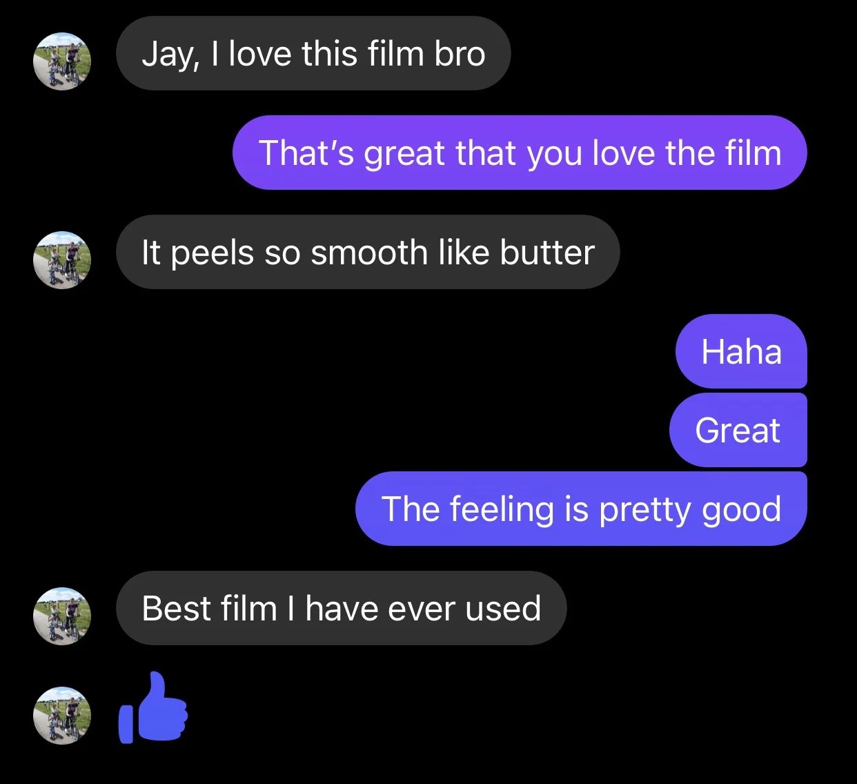Open the avatar beside the thumbs-up sticker
Screen dimensions: 857x784
(62, 716)
